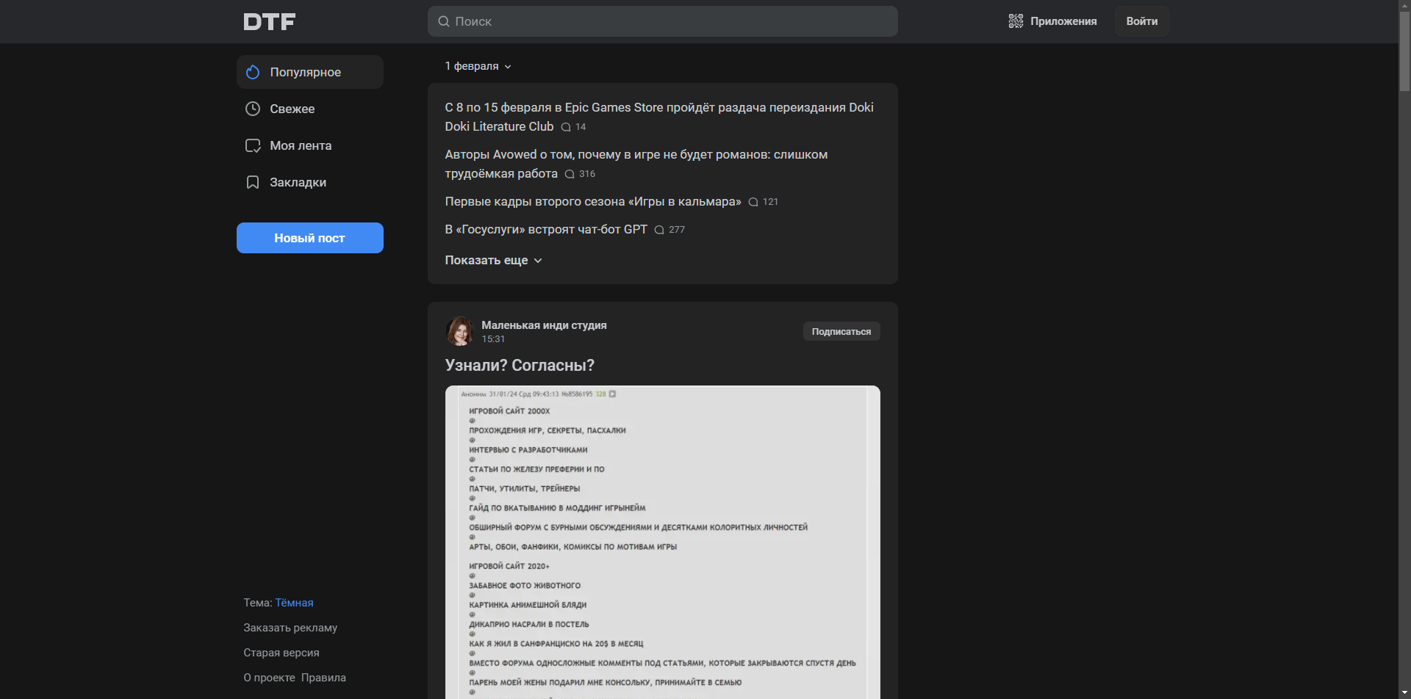
Task: Open the О проекте link
Action: click(x=269, y=677)
